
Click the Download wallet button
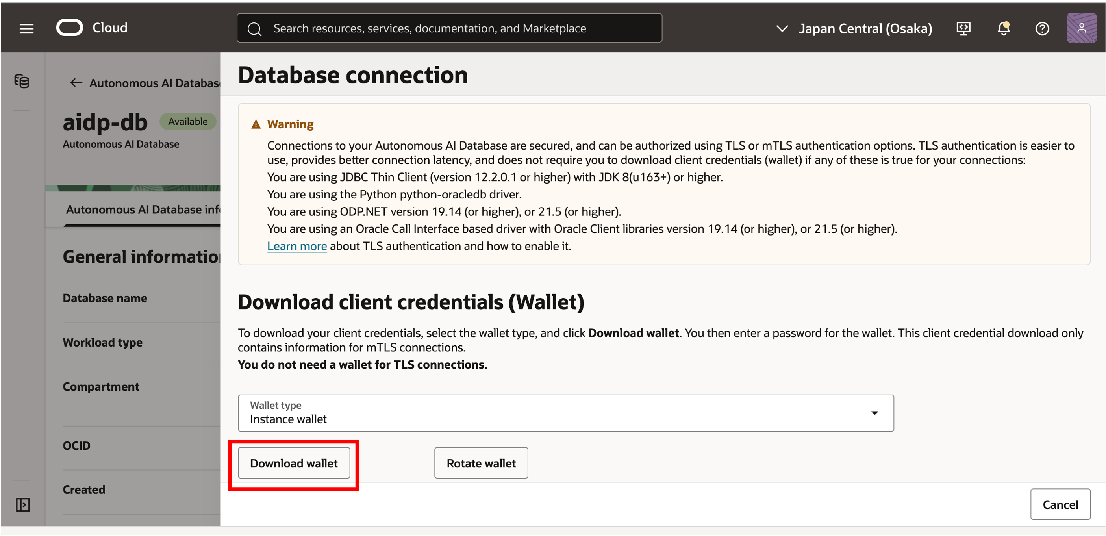tap(294, 463)
